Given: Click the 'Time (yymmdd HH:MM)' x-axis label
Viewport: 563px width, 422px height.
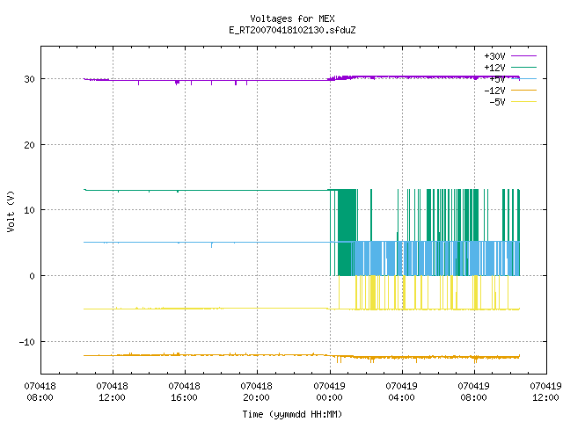Looking at the screenshot, I should pos(292,414).
